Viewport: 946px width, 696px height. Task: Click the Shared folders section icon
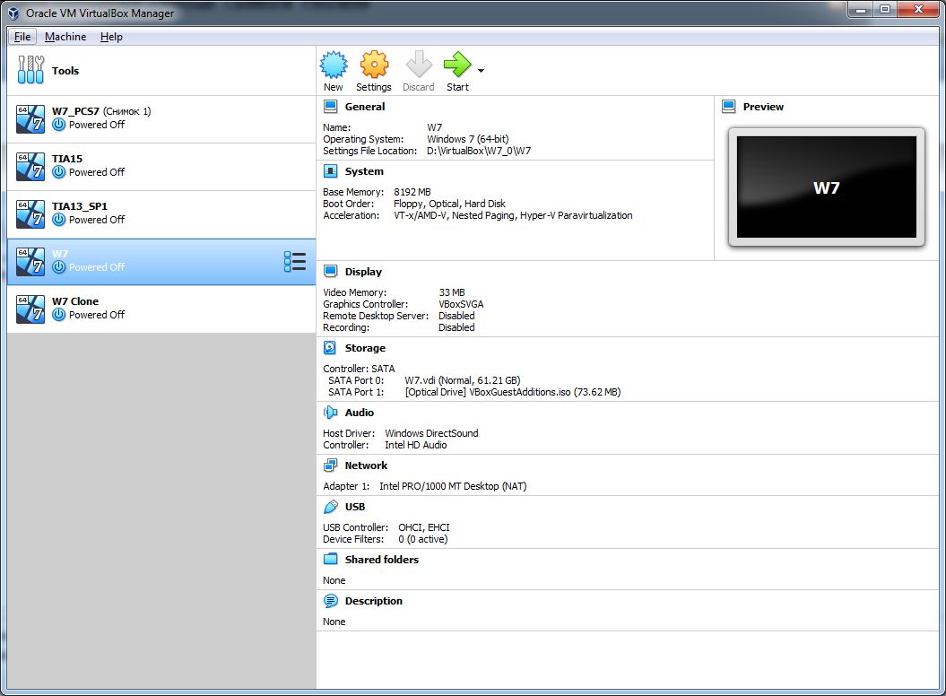point(331,560)
